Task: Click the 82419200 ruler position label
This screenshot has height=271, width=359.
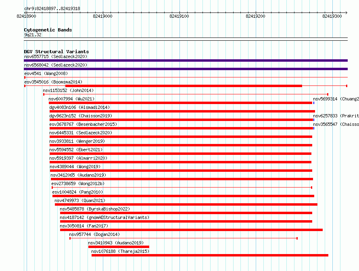Action: [255, 16]
